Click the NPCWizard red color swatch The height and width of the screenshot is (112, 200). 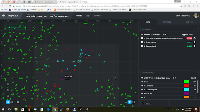[x=187, y=86]
